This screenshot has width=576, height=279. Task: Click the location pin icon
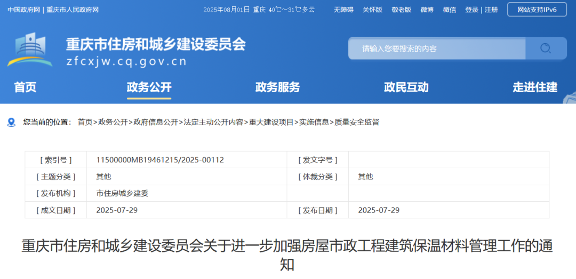point(11,122)
